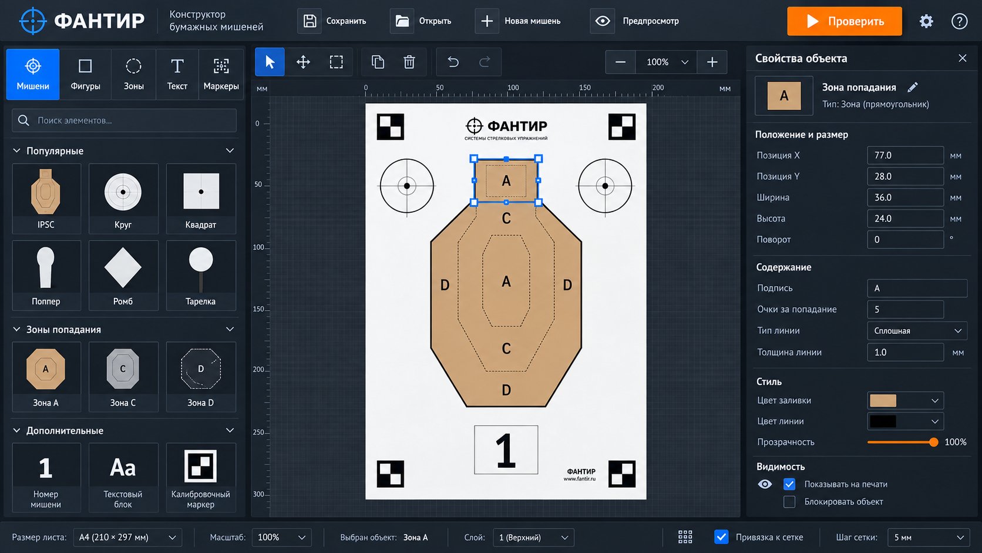This screenshot has height=553, width=982.
Task: Toggle grid display icon in status bar
Action: coord(685,537)
